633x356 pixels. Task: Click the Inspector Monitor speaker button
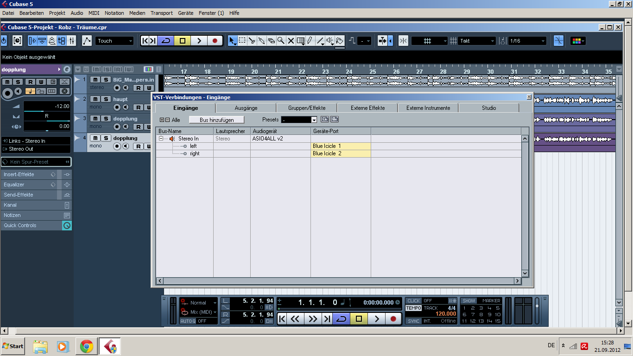pos(18,91)
